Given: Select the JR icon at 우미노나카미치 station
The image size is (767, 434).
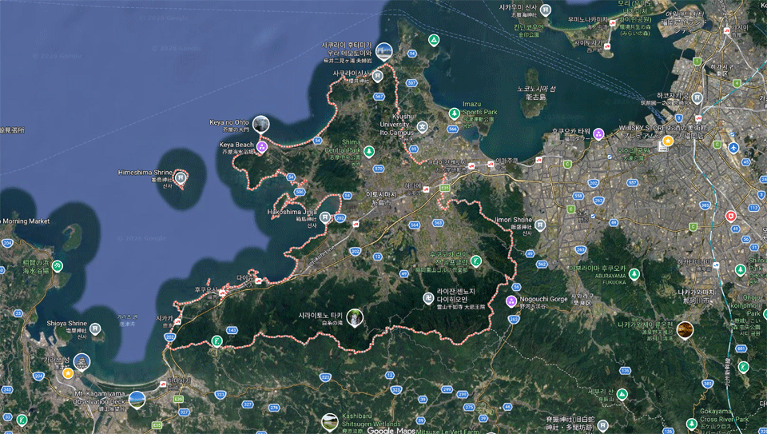Looking at the screenshot, I should click(613, 23).
